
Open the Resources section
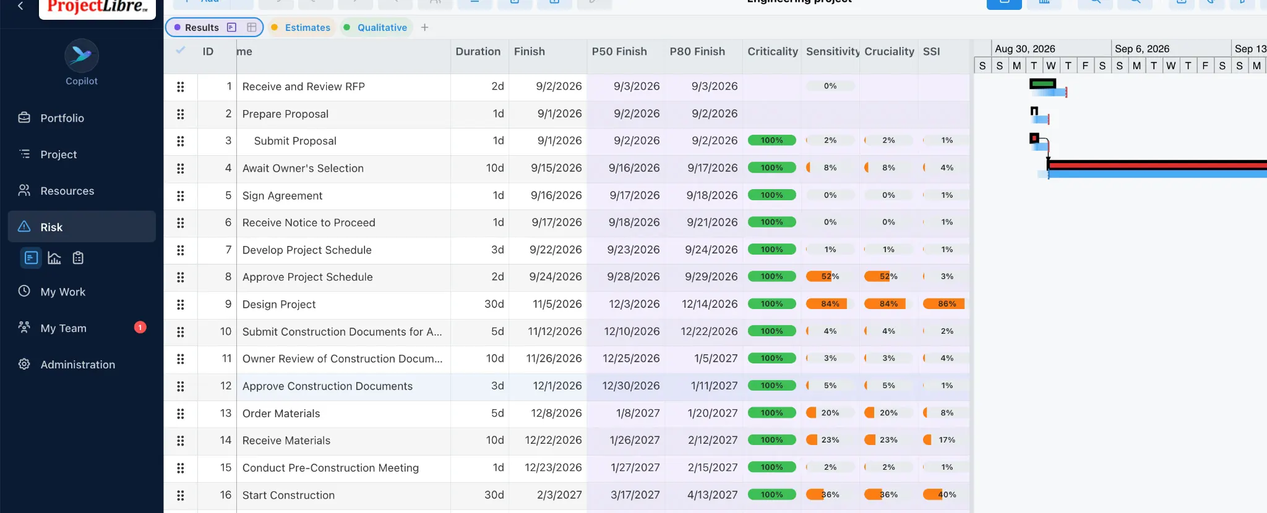pyautogui.click(x=82, y=191)
